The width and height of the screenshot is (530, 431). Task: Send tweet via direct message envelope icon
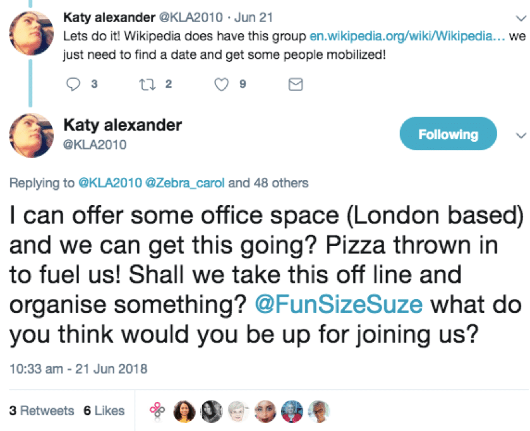[x=296, y=84]
